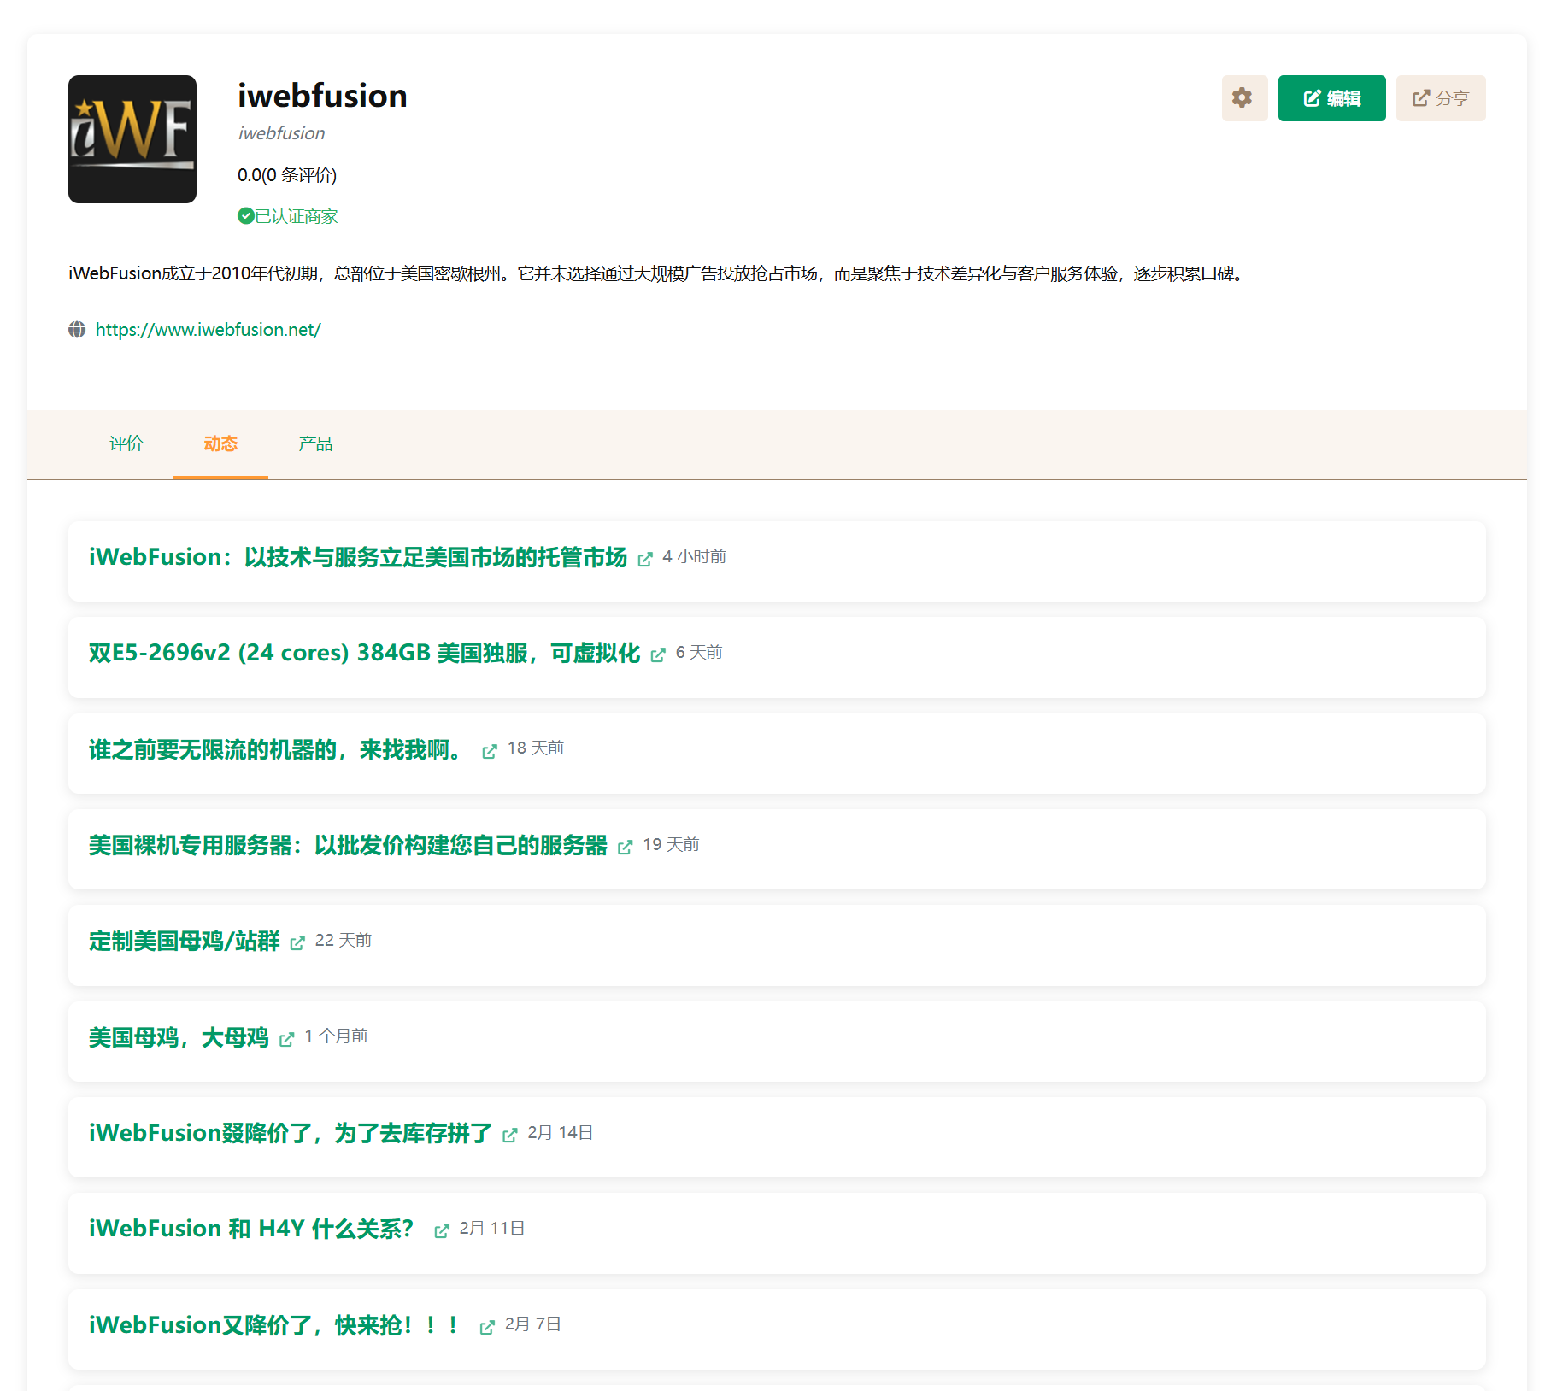The width and height of the screenshot is (1551, 1391).
Task: Click the italic iwebfusion subtitle
Action: [281, 133]
